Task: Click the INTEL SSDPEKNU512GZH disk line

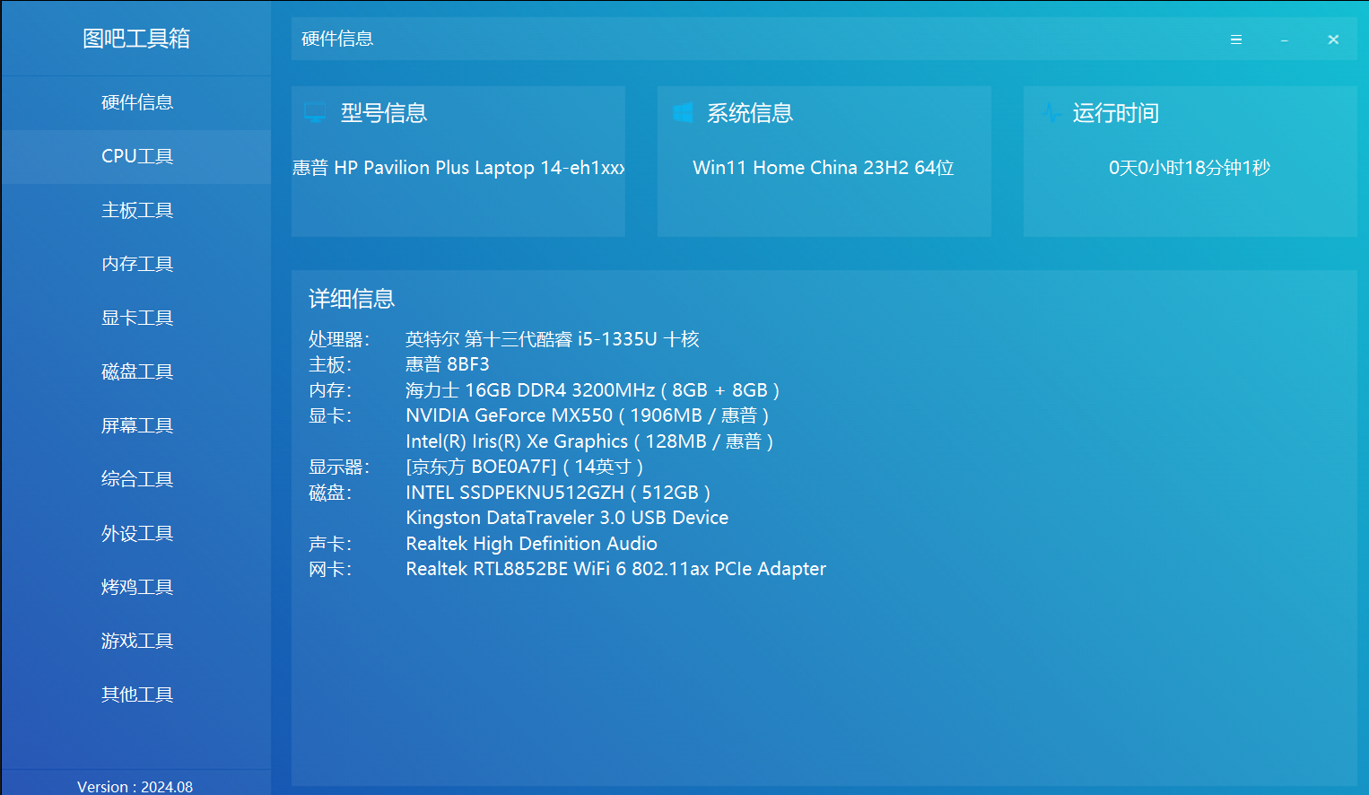Action: [558, 493]
